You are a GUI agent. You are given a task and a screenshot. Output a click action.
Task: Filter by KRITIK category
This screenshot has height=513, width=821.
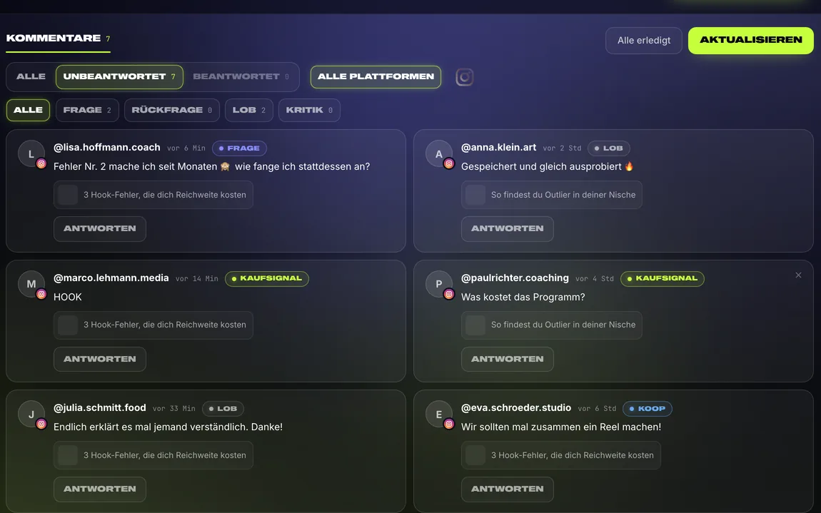click(309, 110)
